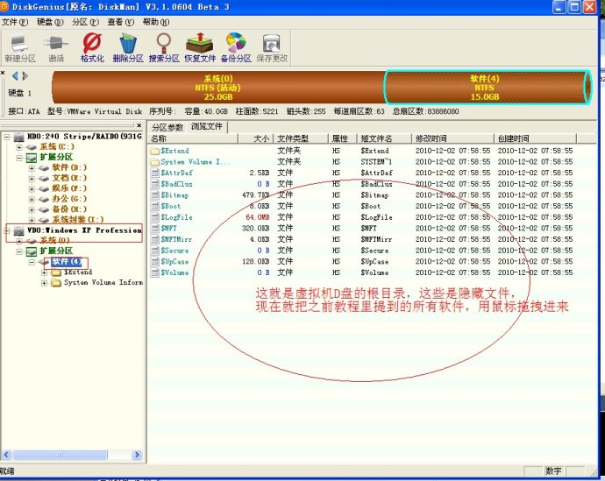The image size is (605, 481).
Task: Open the 文件(F) menu
Action: tap(15, 23)
